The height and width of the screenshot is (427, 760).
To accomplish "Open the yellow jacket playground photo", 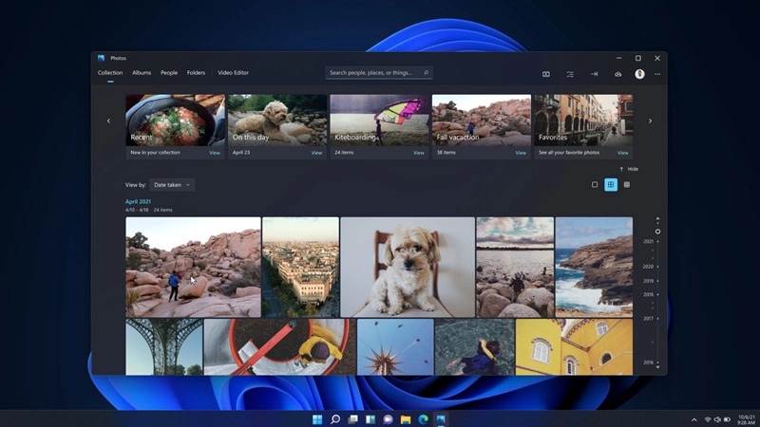I will coord(279,347).
